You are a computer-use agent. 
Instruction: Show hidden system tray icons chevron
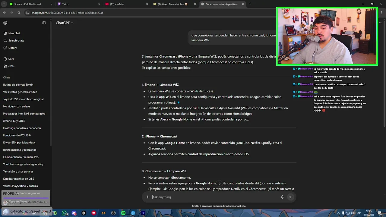(338, 213)
